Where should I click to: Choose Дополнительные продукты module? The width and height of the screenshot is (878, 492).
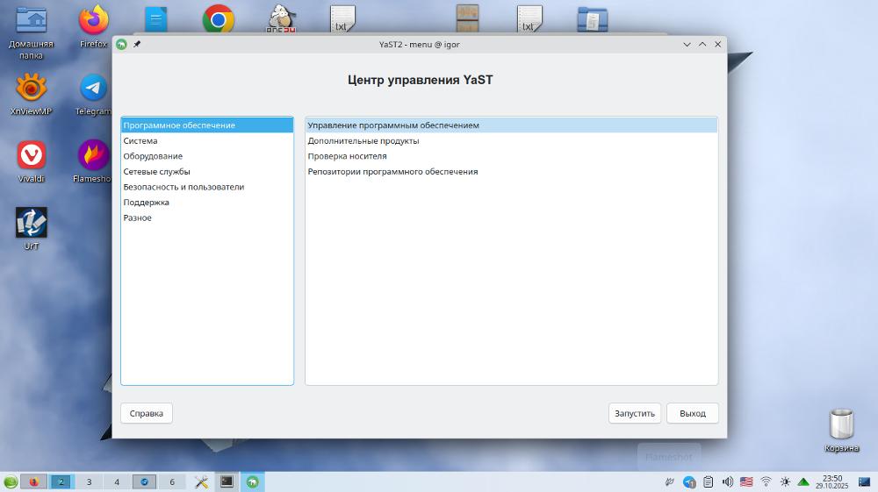(x=511, y=141)
